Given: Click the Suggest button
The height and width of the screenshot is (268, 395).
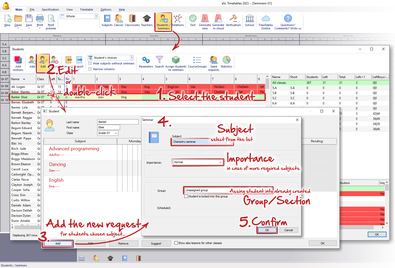Looking at the screenshot, I should pos(156,244).
